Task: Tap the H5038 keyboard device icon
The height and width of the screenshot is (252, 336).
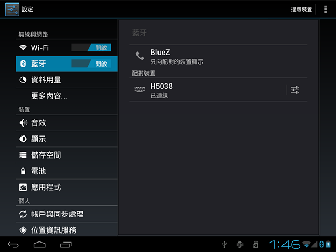Action: click(140, 89)
